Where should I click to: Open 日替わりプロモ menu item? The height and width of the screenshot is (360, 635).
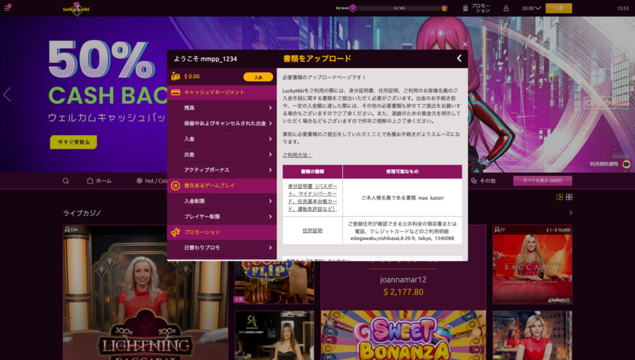222,248
